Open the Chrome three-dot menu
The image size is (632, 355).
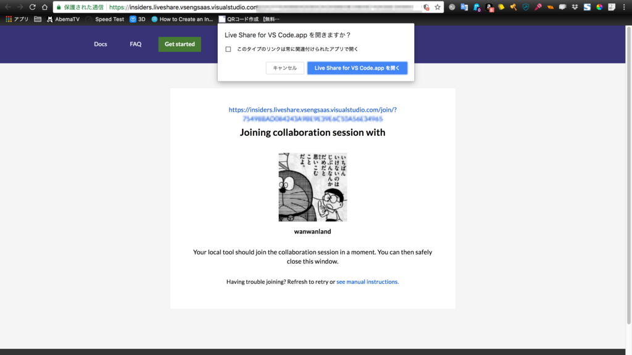tap(624, 7)
